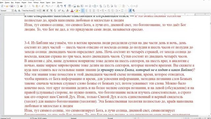The image size is (211, 119).
Task: Open the New document type dropdown
Action: 5,6
